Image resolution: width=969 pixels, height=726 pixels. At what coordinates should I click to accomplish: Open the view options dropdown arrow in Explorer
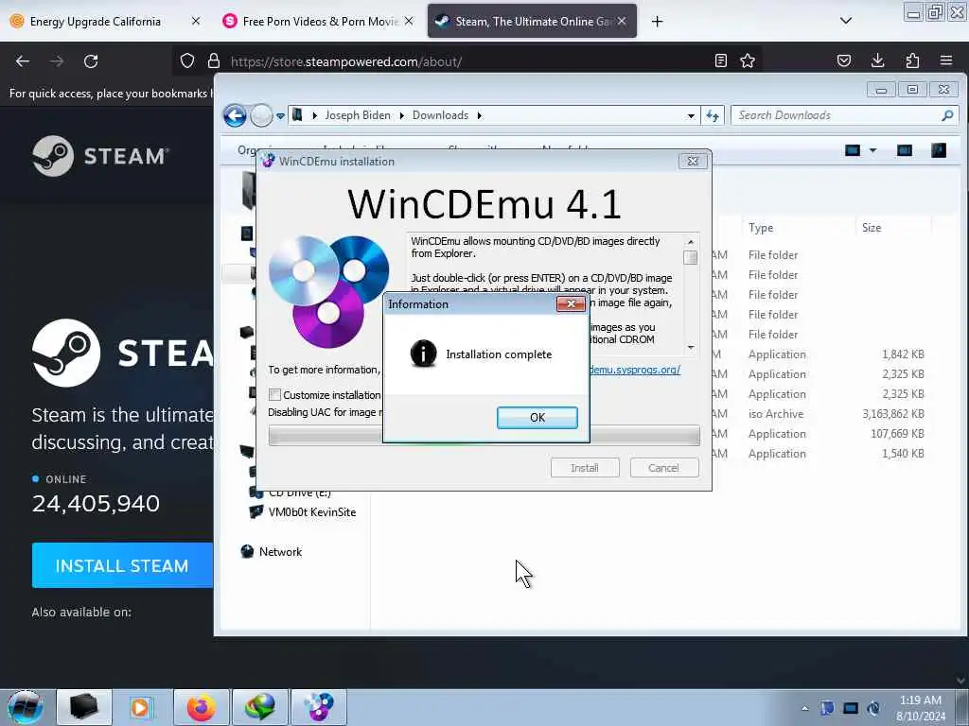(872, 150)
